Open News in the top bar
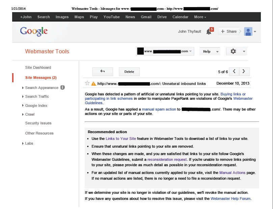 (x=130, y=17)
